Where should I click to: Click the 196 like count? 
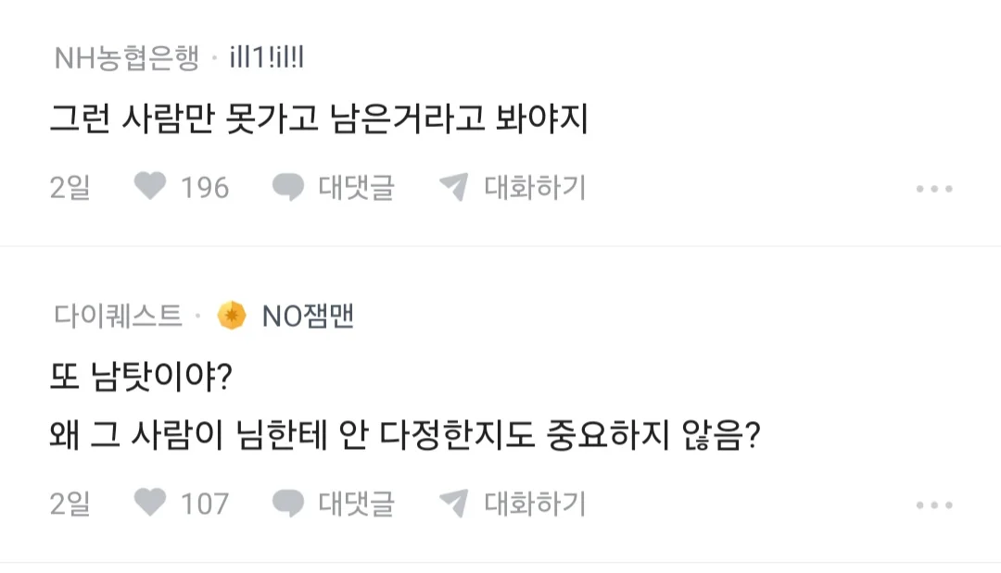[x=204, y=188]
